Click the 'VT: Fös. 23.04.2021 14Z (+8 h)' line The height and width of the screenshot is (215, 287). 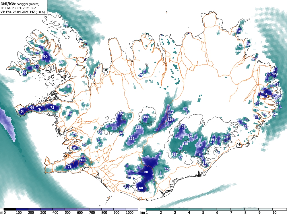pyautogui.click(x=23, y=12)
